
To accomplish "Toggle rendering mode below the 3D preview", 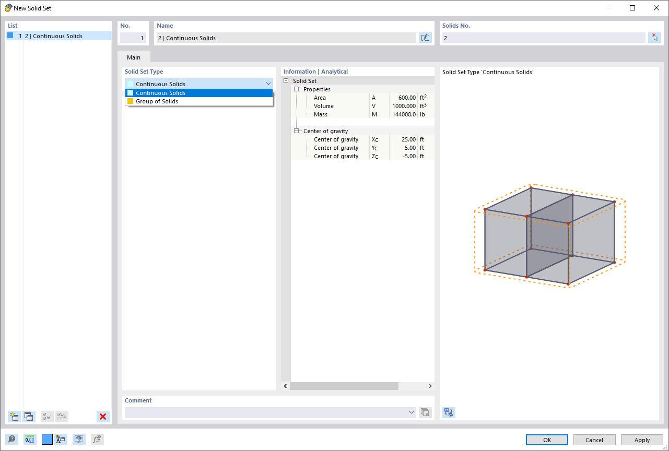I will 448,412.
